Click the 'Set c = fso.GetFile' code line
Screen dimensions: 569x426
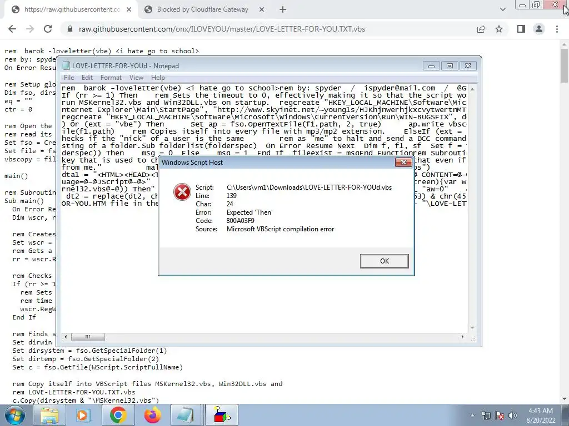[x=97, y=367]
